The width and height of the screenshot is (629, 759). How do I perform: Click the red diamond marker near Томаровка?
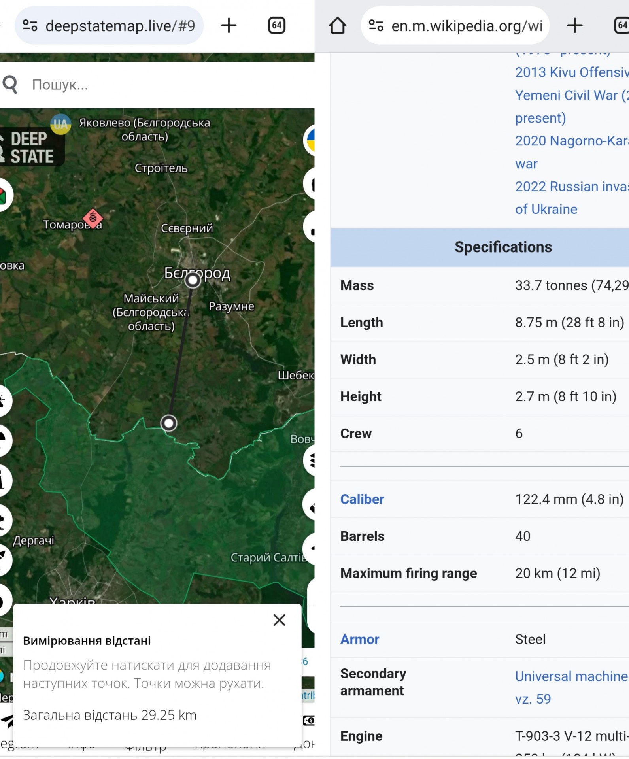[93, 218]
